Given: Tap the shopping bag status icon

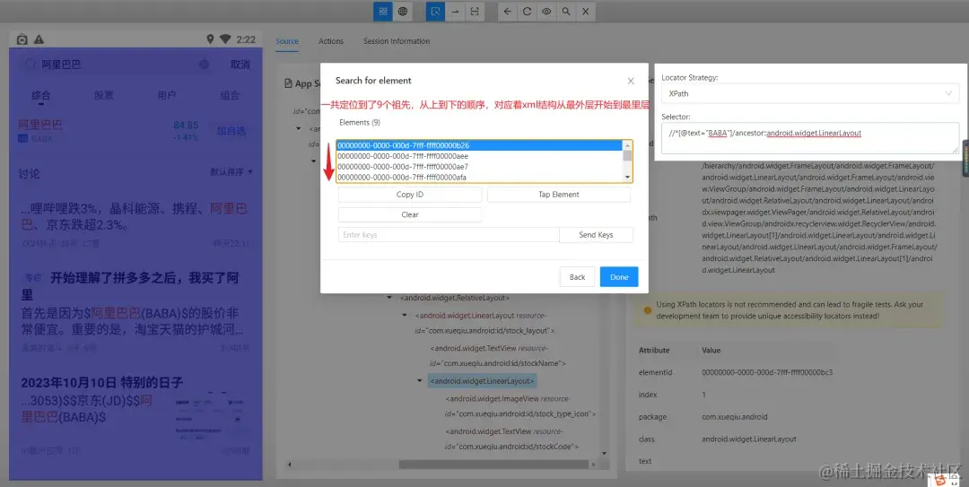Looking at the screenshot, I should (x=22, y=39).
